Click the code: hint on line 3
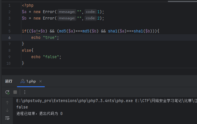 [x=90, y=18]
